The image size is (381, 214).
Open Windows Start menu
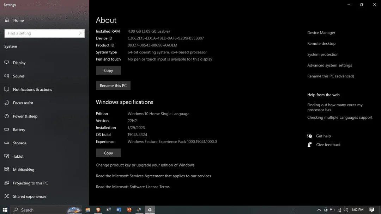tap(5, 210)
